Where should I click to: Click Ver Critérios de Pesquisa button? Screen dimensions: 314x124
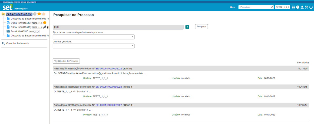(66, 61)
